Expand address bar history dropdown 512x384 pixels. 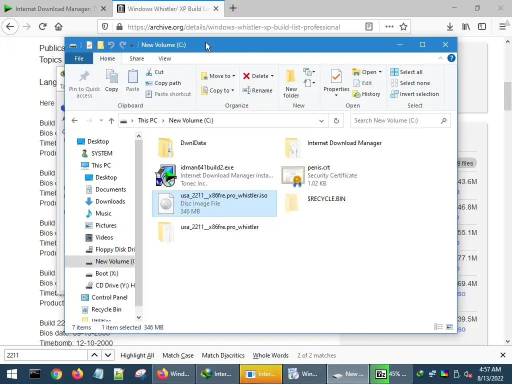point(321,121)
